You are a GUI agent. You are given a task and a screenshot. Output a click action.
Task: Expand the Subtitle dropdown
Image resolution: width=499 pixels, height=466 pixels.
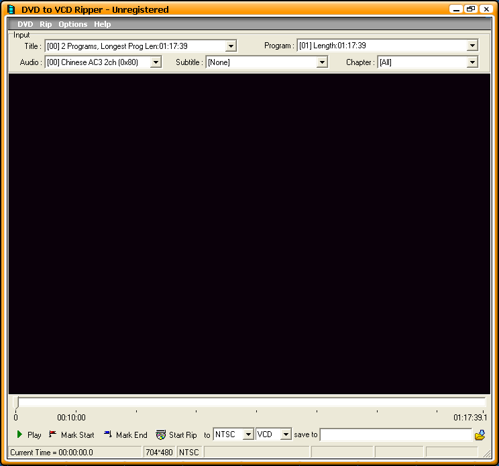click(x=322, y=62)
